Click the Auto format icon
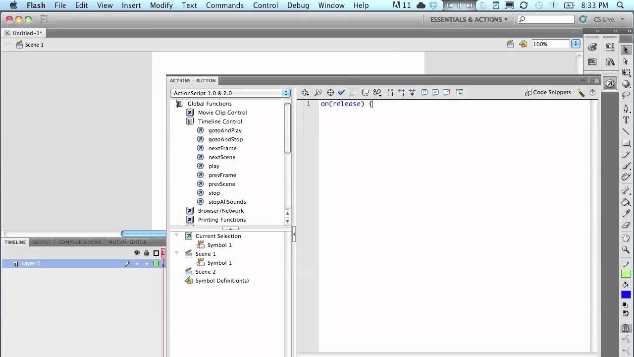Image resolution: width=634 pixels, height=357 pixels. pos(352,93)
